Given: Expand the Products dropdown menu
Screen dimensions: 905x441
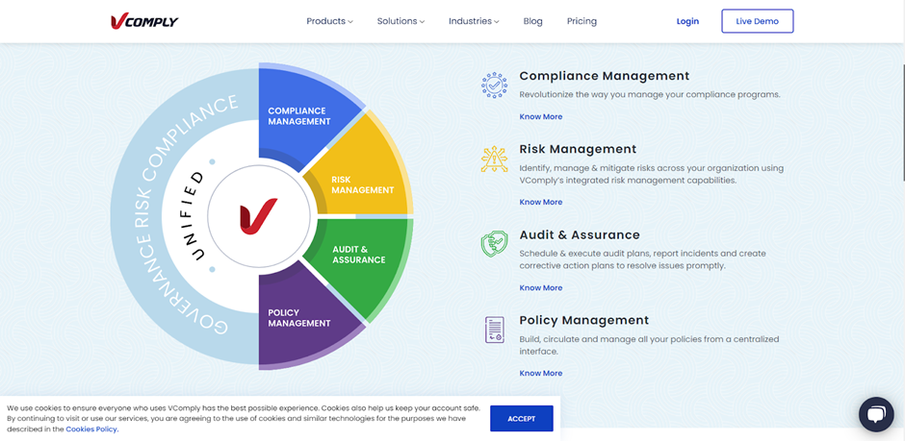Looking at the screenshot, I should pyautogui.click(x=329, y=21).
